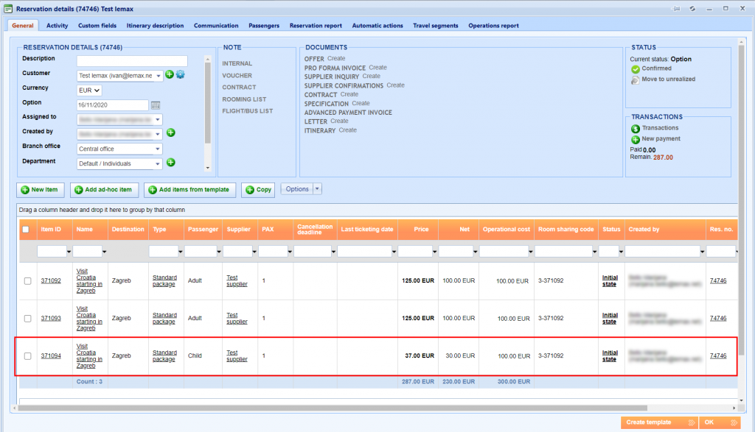
Task: Switch to the Passengers tab
Action: pos(264,26)
